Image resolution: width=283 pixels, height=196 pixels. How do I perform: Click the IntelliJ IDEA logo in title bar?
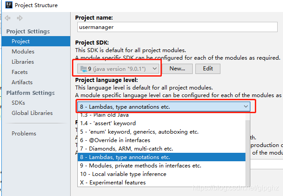click(x=9, y=5)
